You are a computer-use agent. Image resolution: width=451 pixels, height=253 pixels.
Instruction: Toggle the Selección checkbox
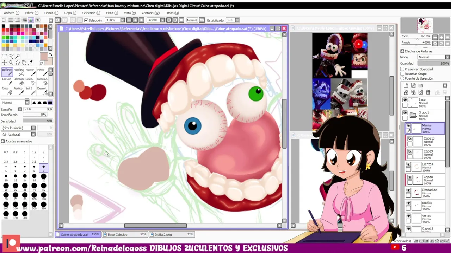pyautogui.click(x=86, y=20)
